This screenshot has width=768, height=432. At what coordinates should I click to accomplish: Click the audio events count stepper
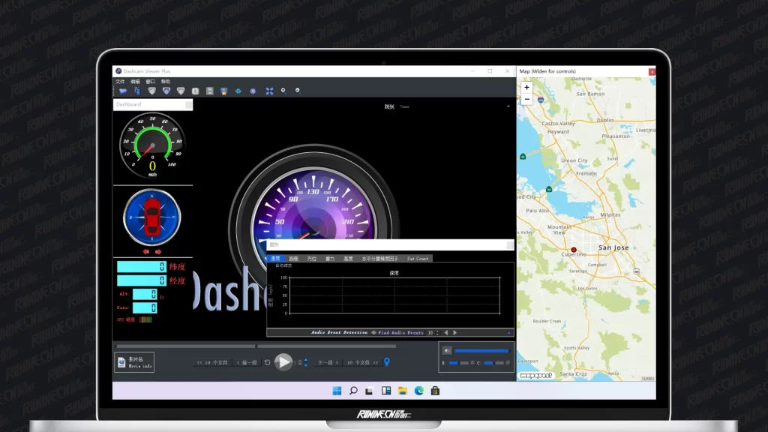coord(439,332)
